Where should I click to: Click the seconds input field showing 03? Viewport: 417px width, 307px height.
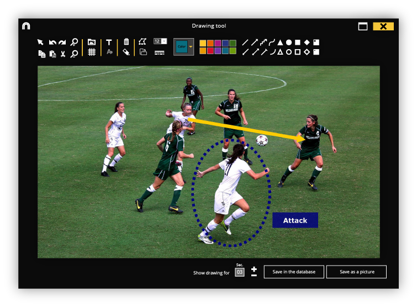(240, 272)
